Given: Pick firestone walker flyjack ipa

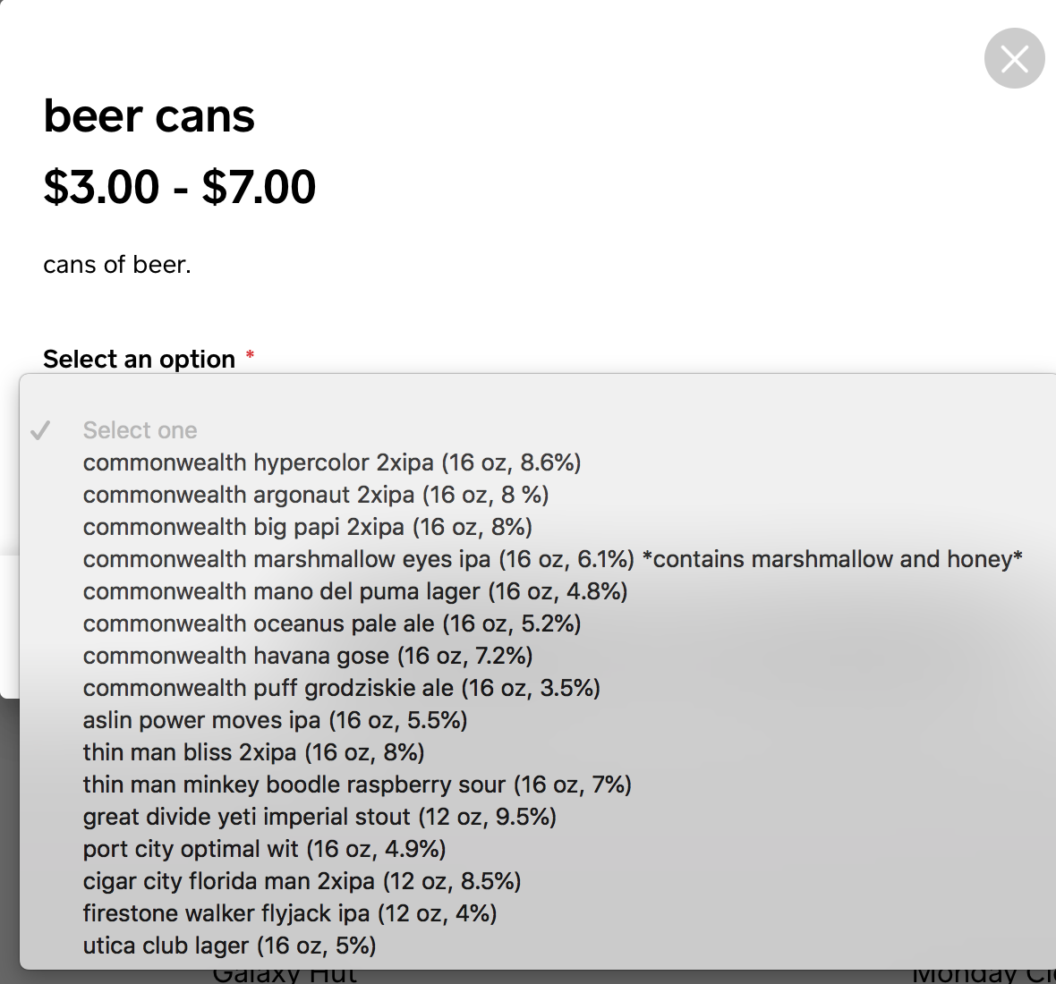Looking at the screenshot, I should (x=290, y=913).
